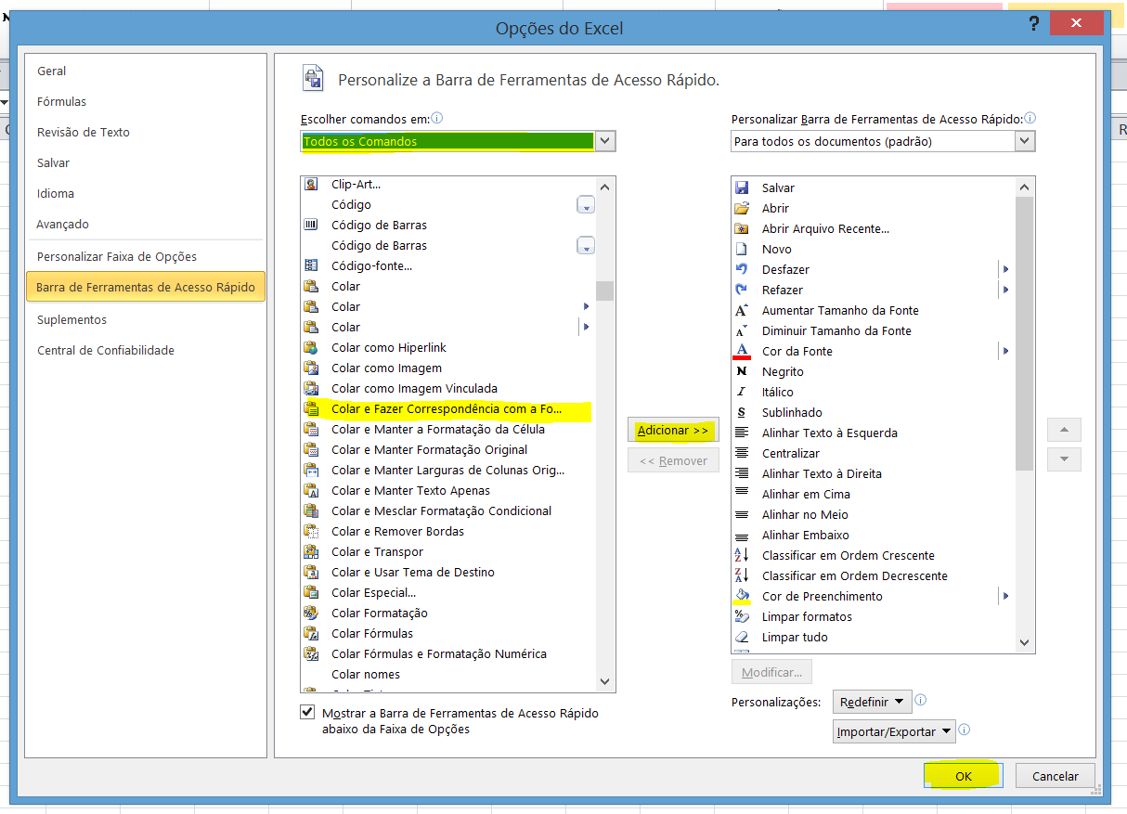1127x814 pixels.
Task: Click the Abrir Arquivo Recente icon
Action: (x=742, y=228)
